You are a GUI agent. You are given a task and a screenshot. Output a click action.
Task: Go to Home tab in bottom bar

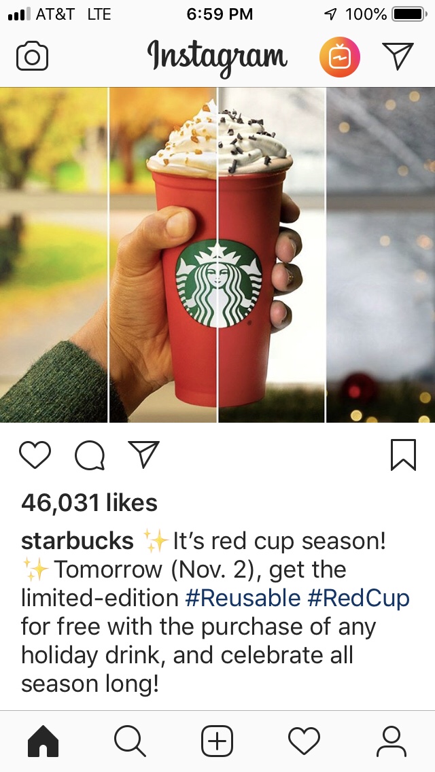[43, 741]
